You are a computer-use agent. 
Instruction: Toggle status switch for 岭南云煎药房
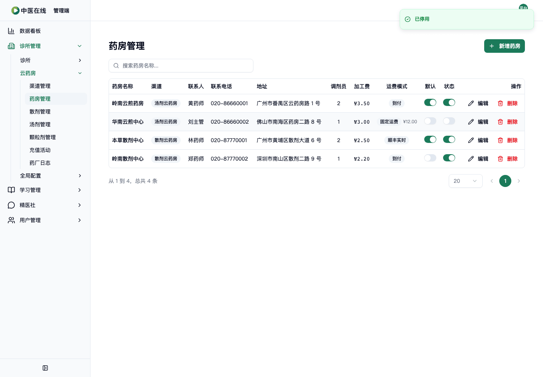449,103
